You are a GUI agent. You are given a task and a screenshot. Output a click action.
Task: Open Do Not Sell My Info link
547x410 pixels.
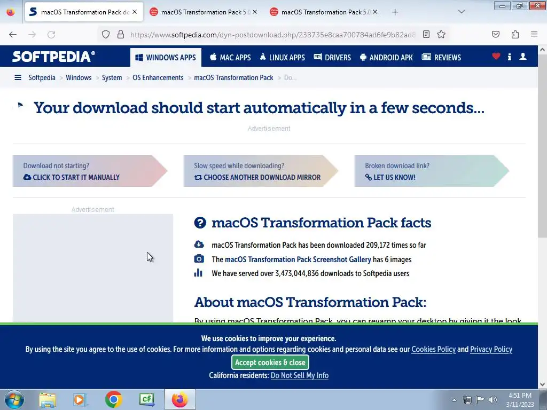[x=300, y=375]
